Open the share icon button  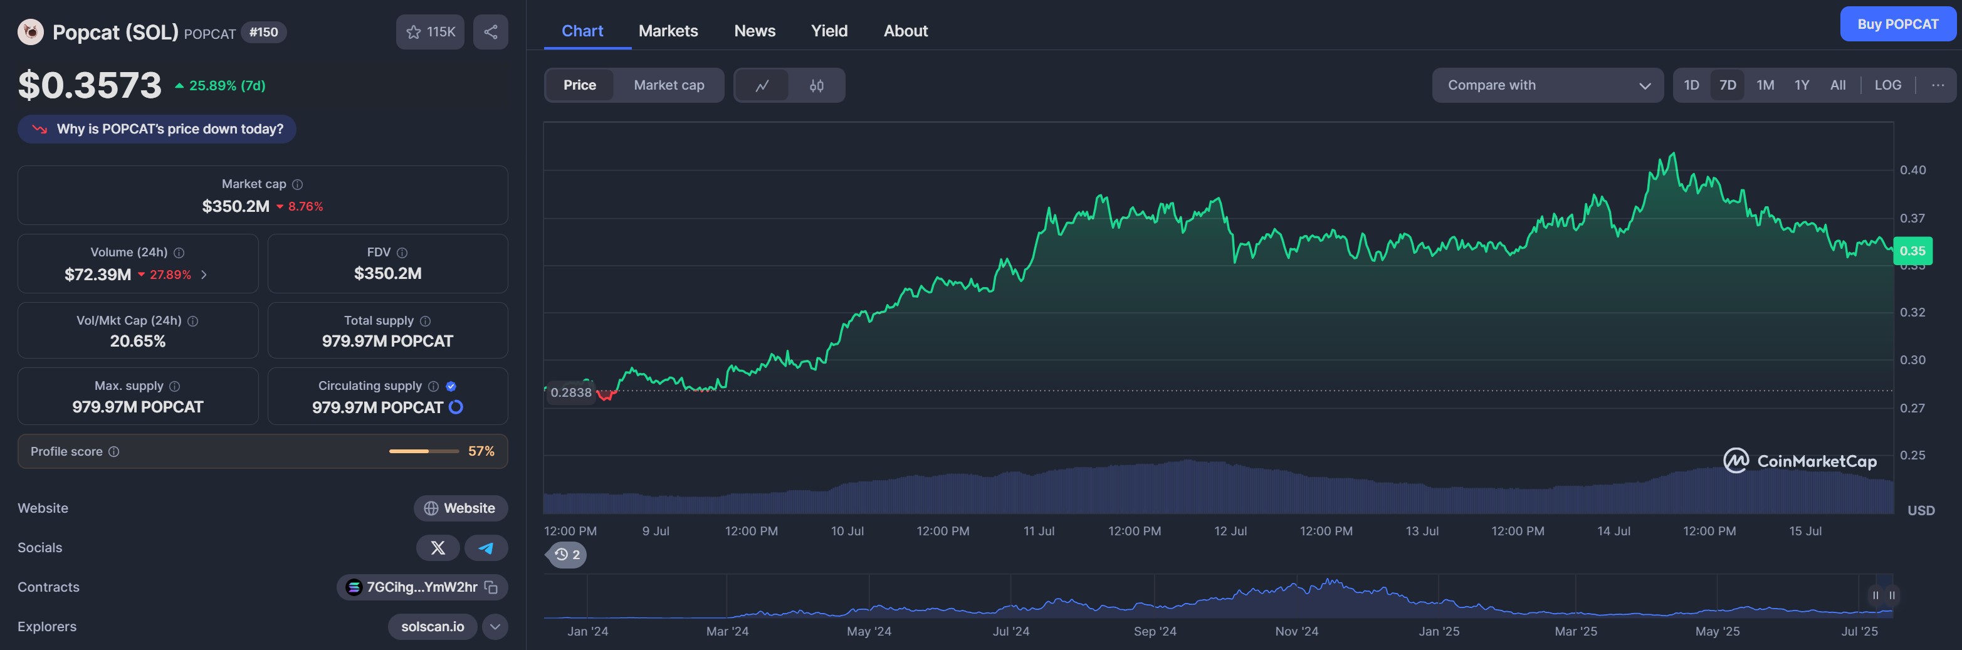coord(490,32)
